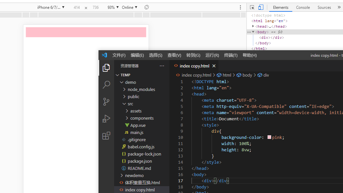The width and height of the screenshot is (343, 193).
Task: Click the html breadcrumb segment
Action: [227, 75]
